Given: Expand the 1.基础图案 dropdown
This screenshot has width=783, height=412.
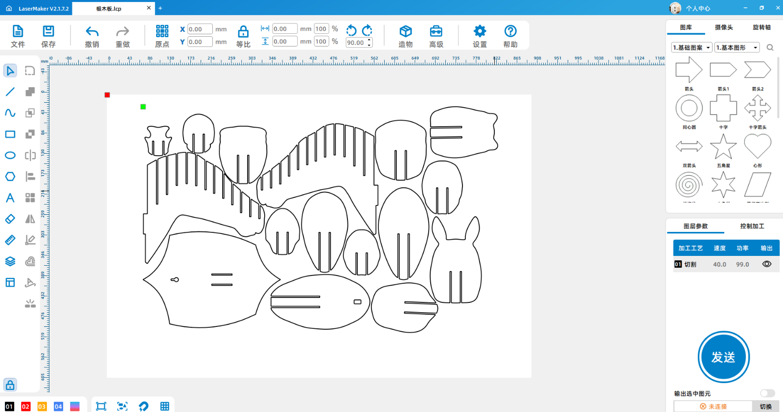Looking at the screenshot, I should pyautogui.click(x=691, y=47).
